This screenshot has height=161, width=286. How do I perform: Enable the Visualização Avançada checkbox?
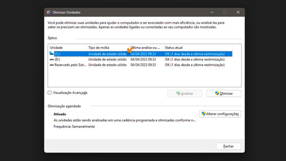click(50, 93)
